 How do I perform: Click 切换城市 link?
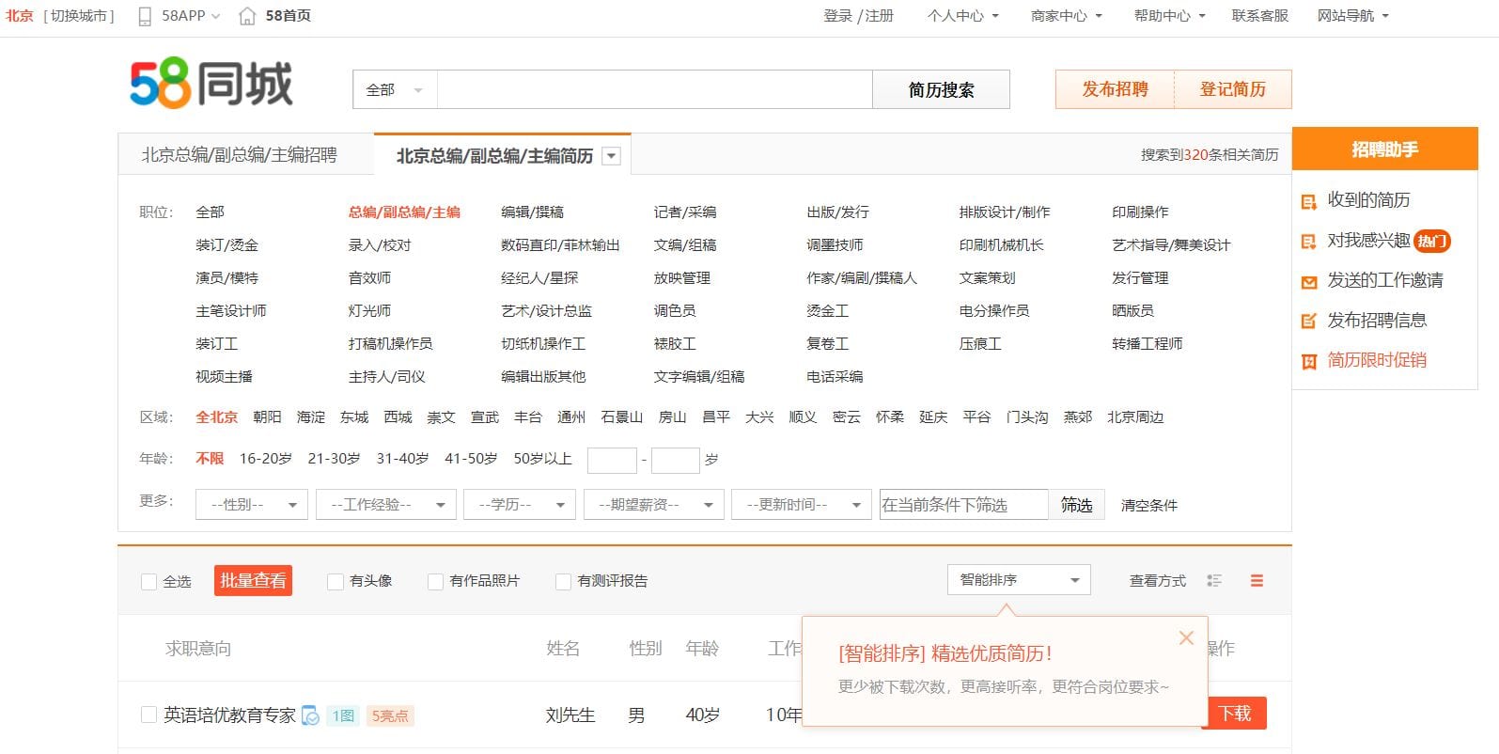79,16
